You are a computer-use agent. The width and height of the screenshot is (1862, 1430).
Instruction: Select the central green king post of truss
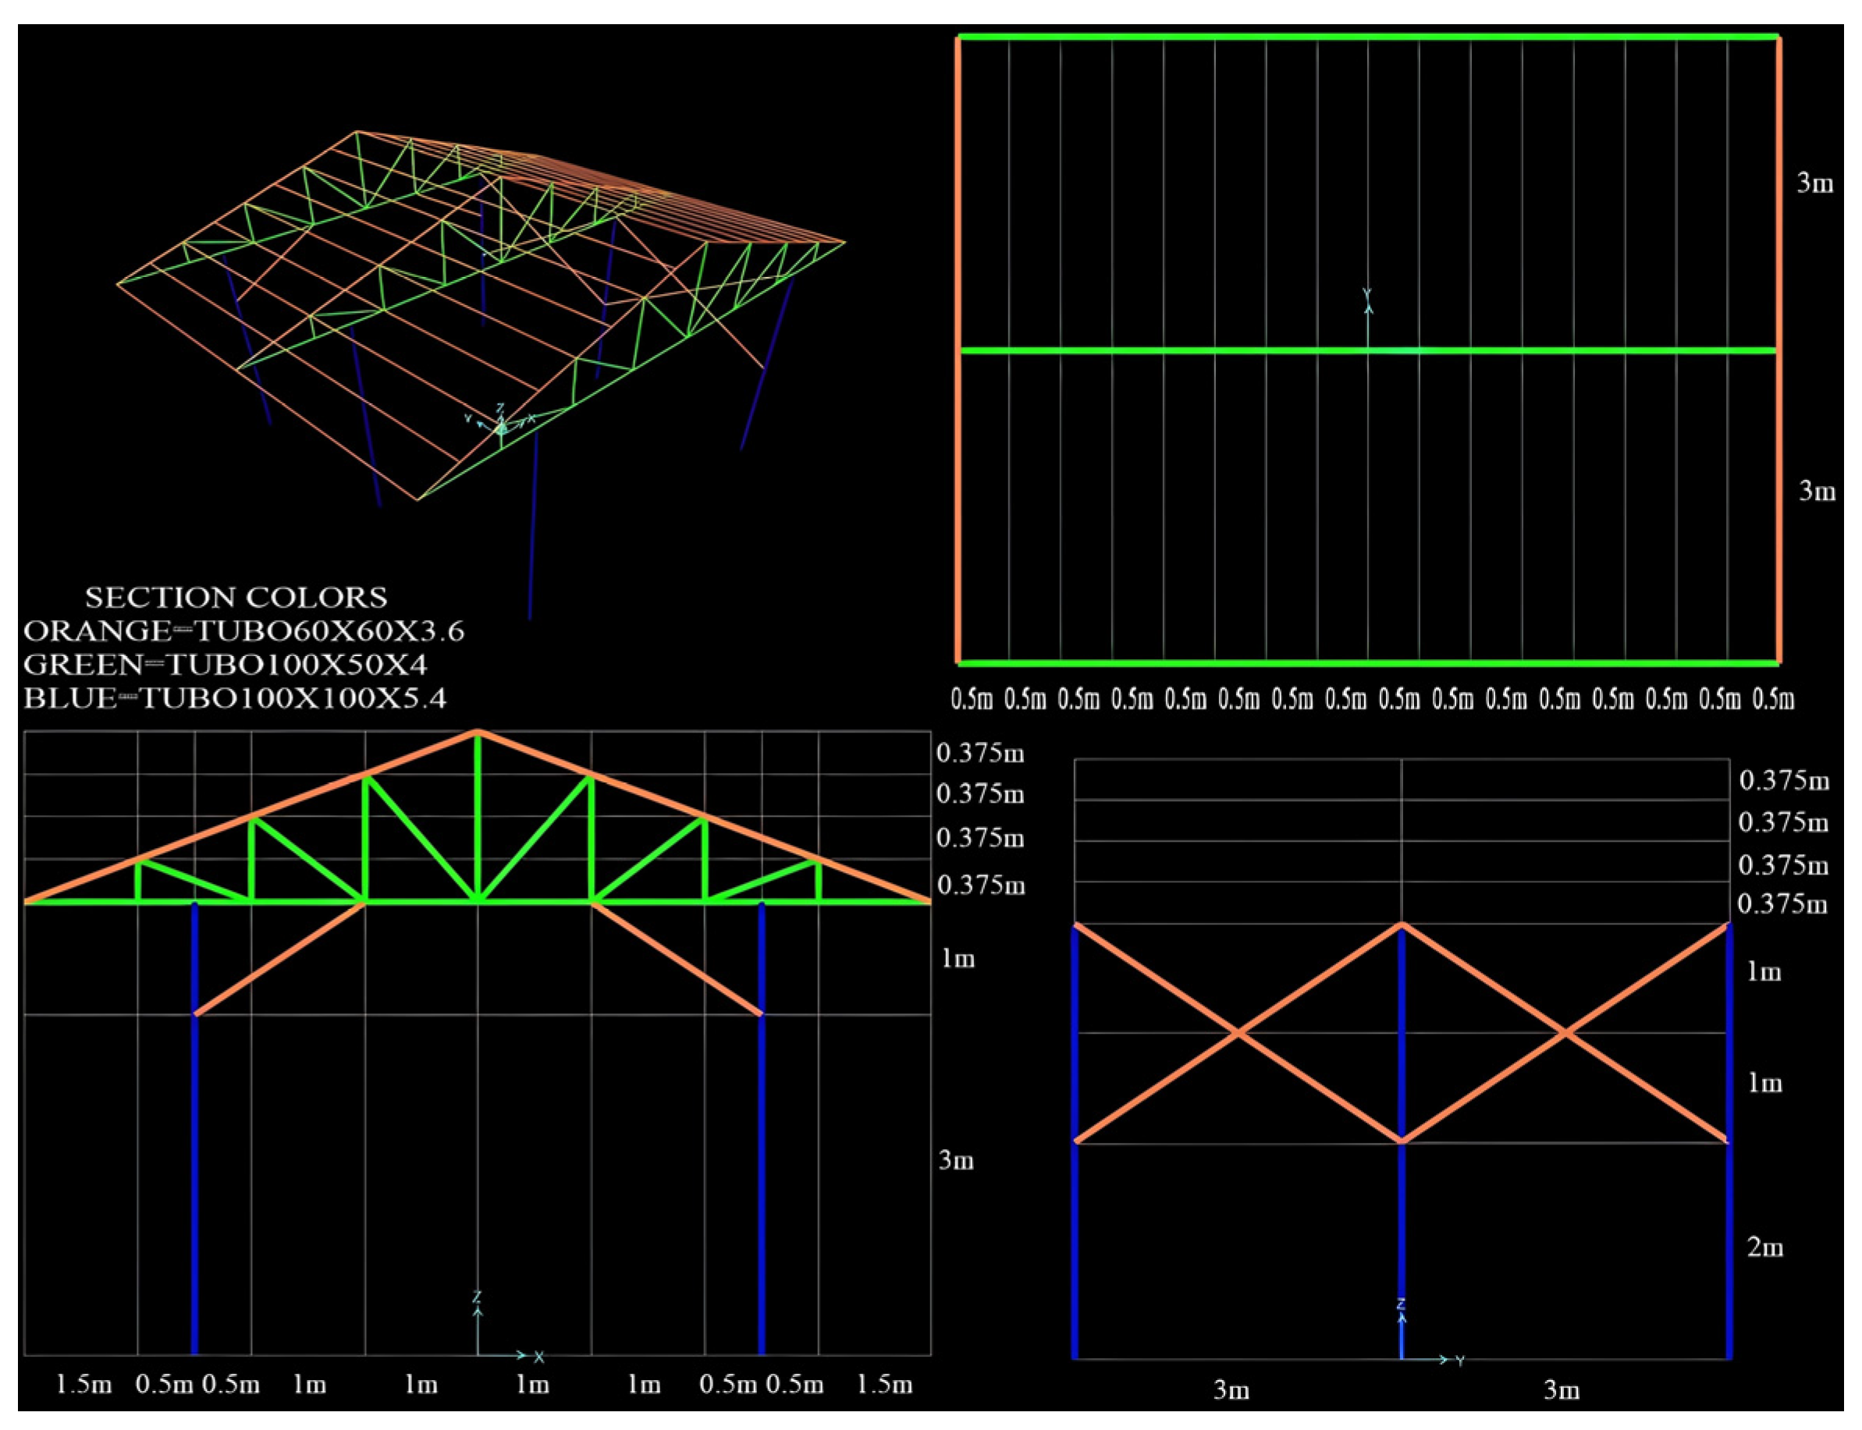point(478,817)
